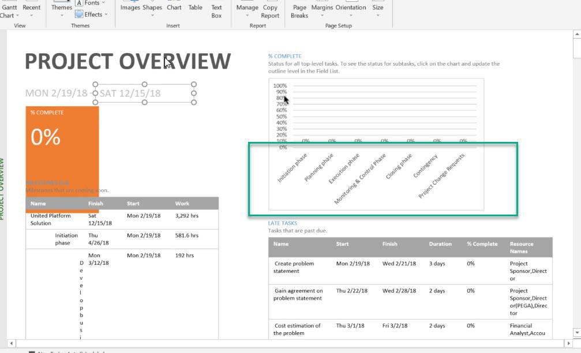Open the page Size dropdown
The width and height of the screenshot is (581, 353).
pyautogui.click(x=377, y=11)
